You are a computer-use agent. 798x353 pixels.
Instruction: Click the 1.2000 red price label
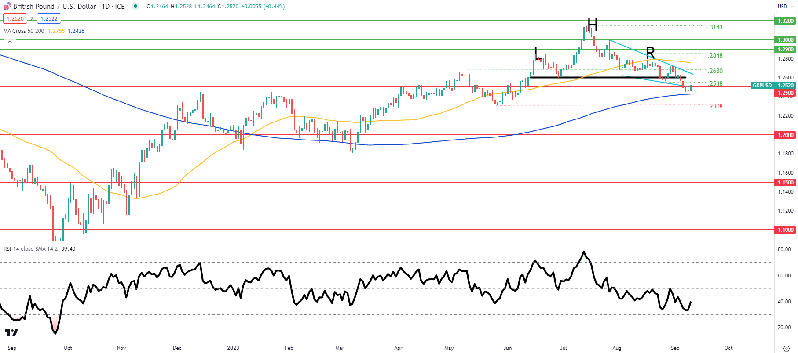pos(786,135)
